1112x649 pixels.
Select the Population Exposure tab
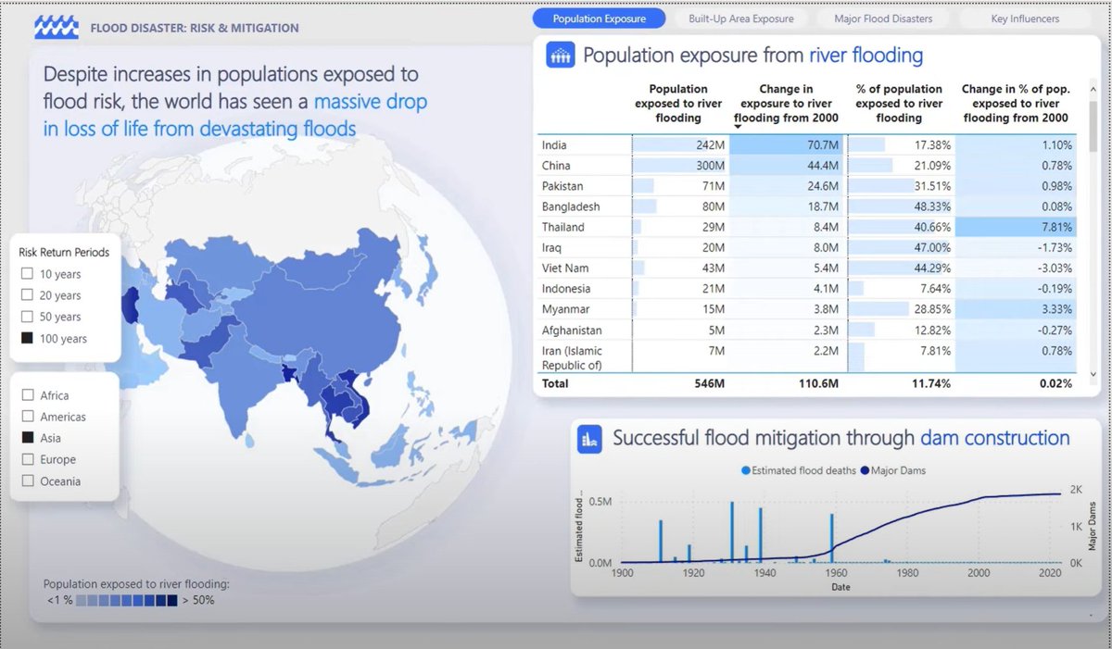point(599,18)
